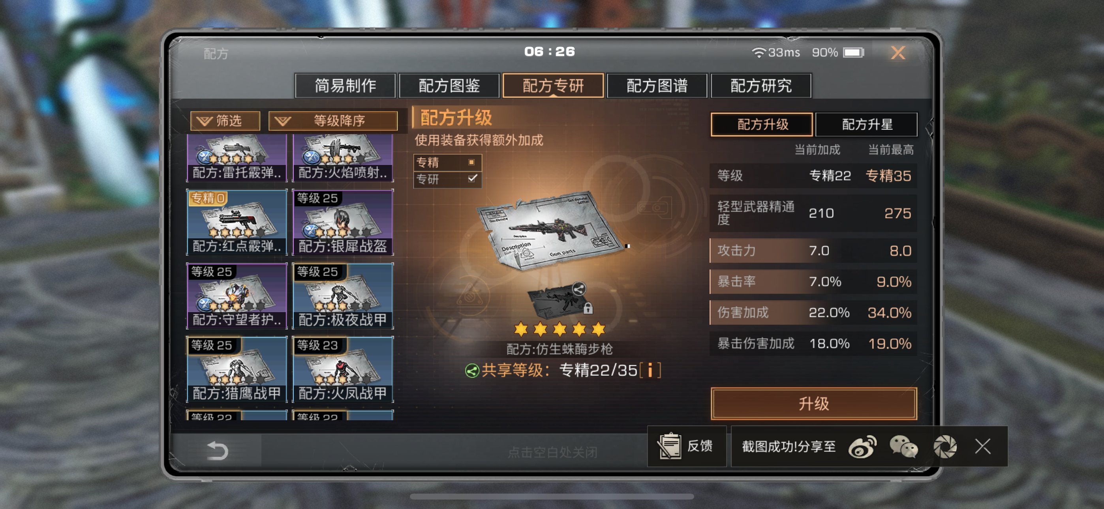Tap the share icon on locked blueprint
Screen dimensions: 1104x509
pyautogui.click(x=578, y=289)
